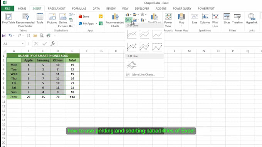Undo the last action
This screenshot has width=262, height=147.
pyautogui.click(x=10, y=35)
